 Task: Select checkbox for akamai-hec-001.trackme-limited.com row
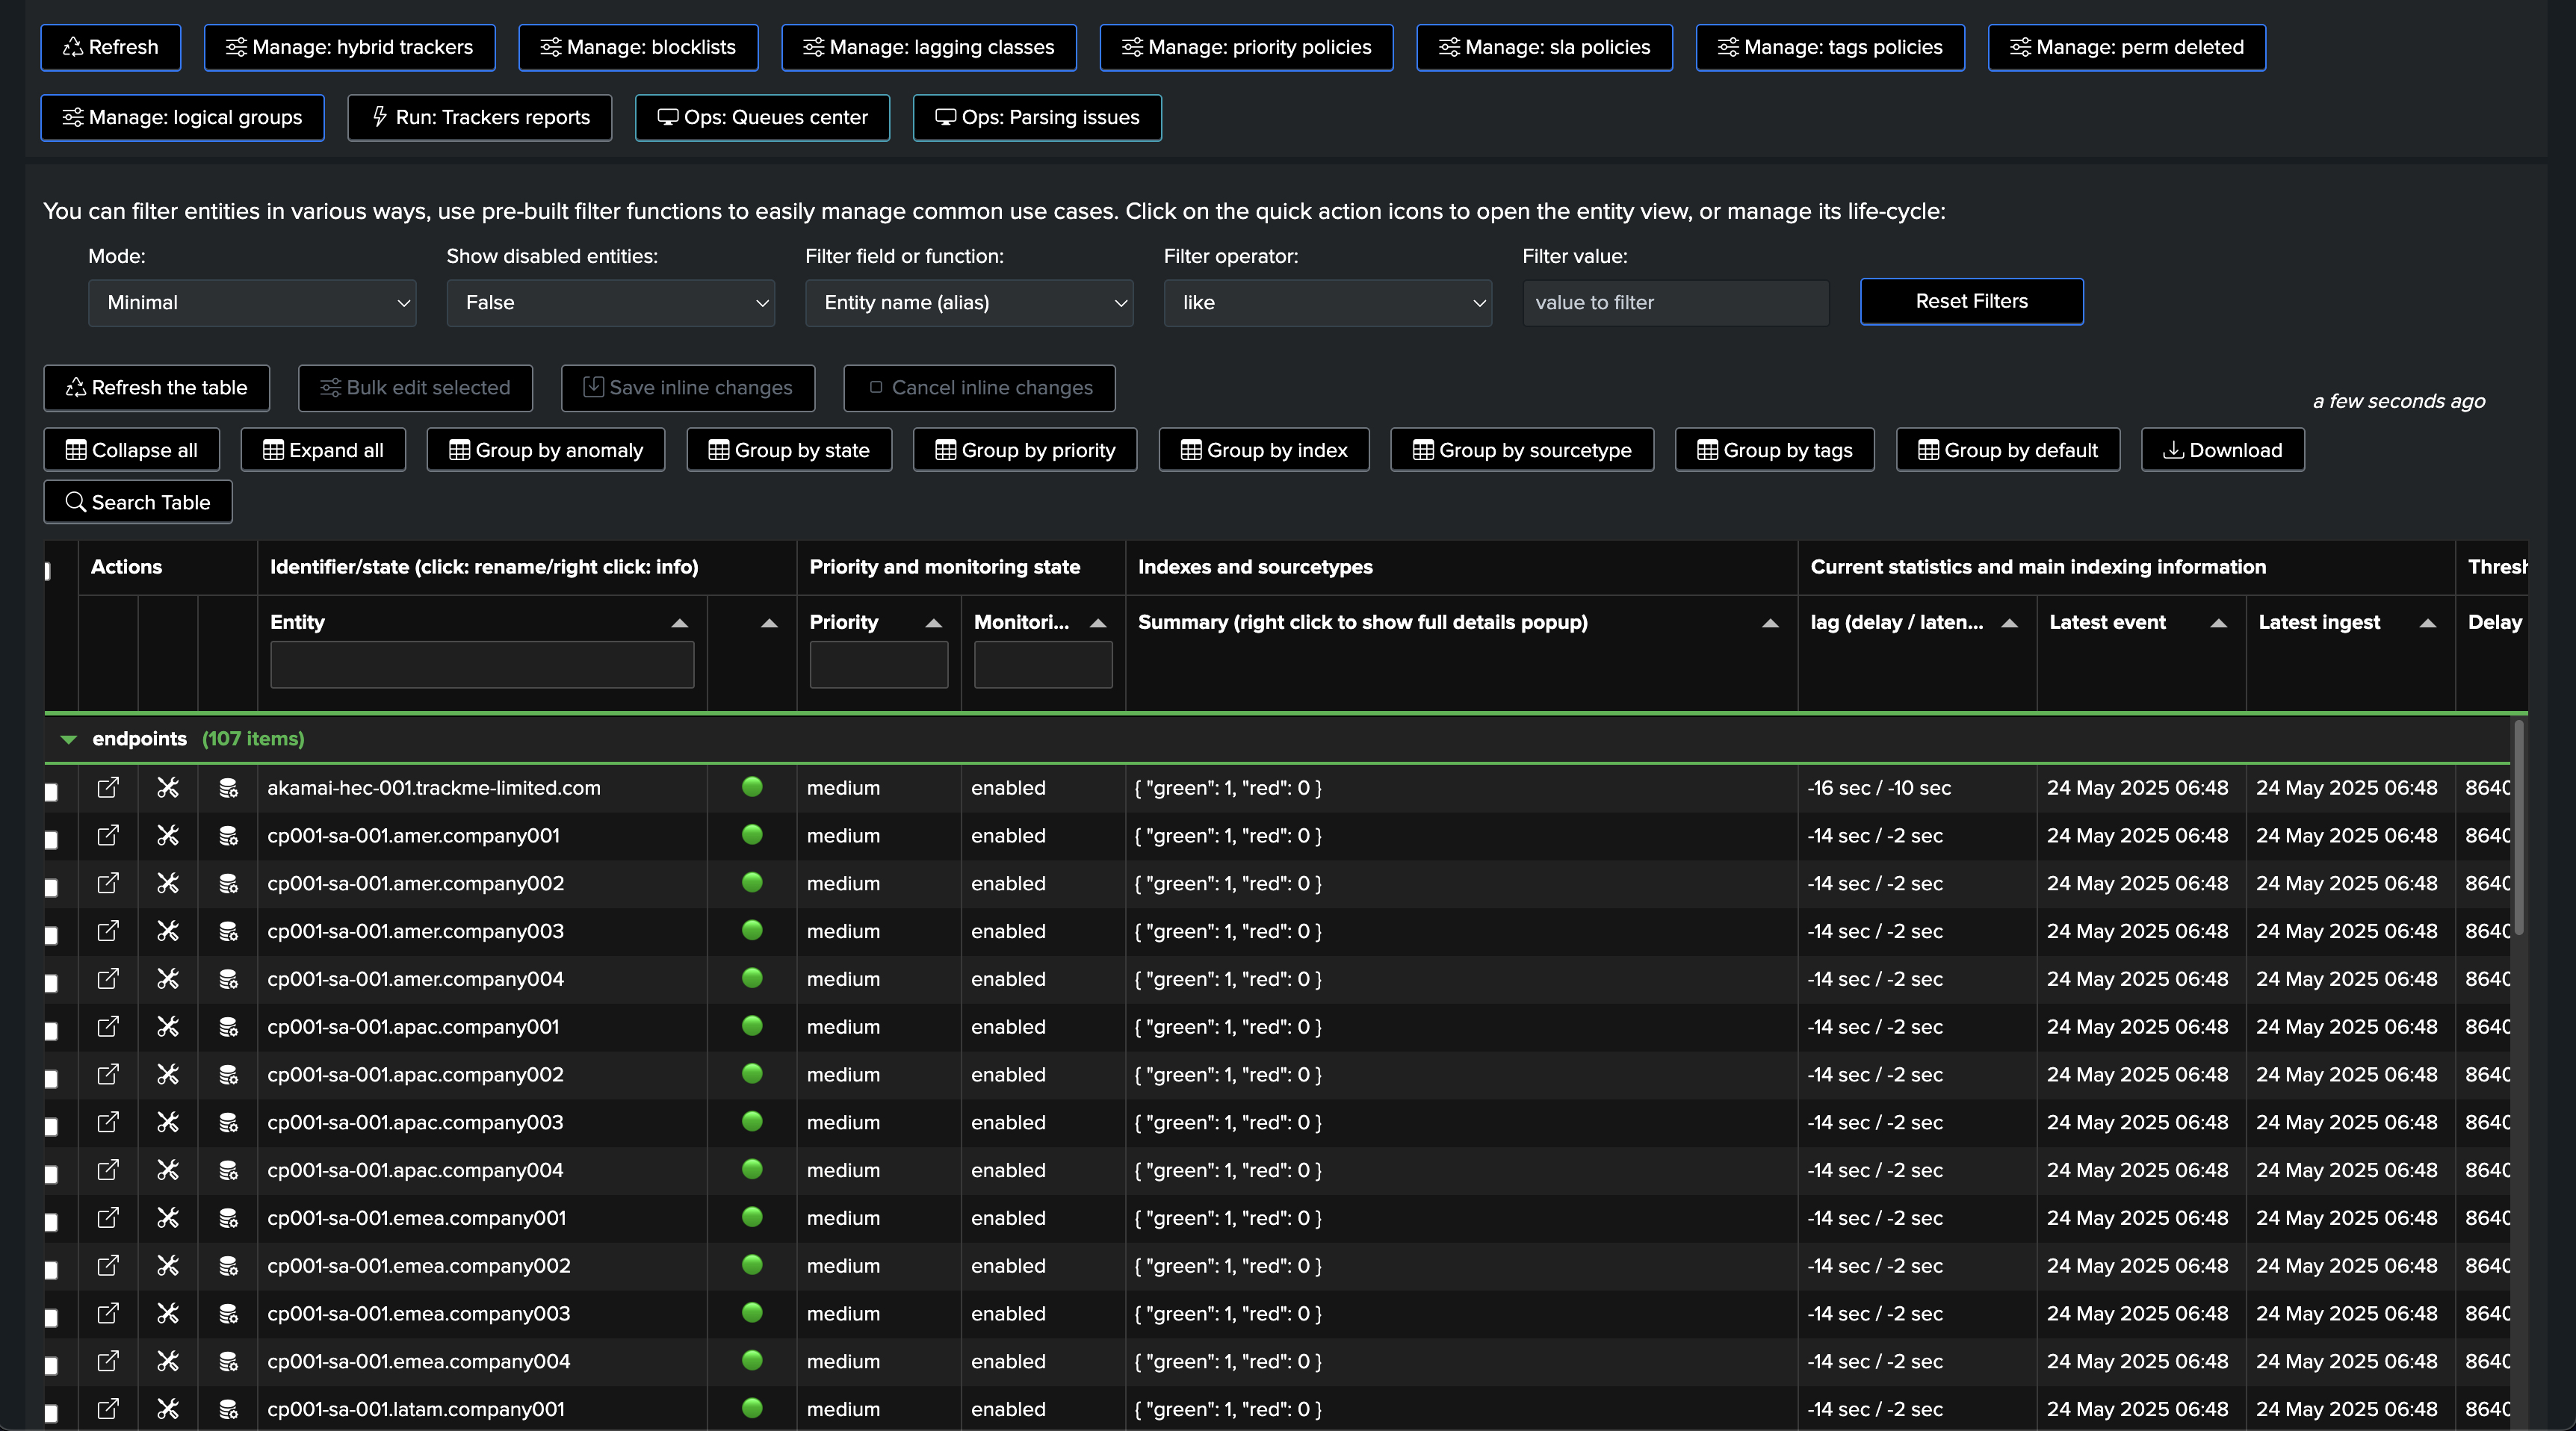click(52, 792)
